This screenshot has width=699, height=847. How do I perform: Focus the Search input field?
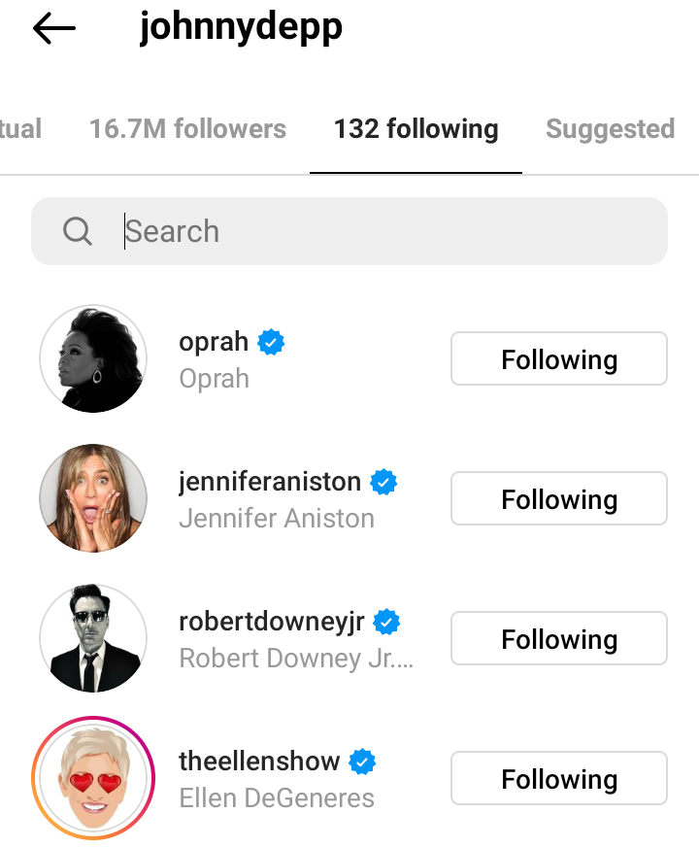(x=388, y=231)
